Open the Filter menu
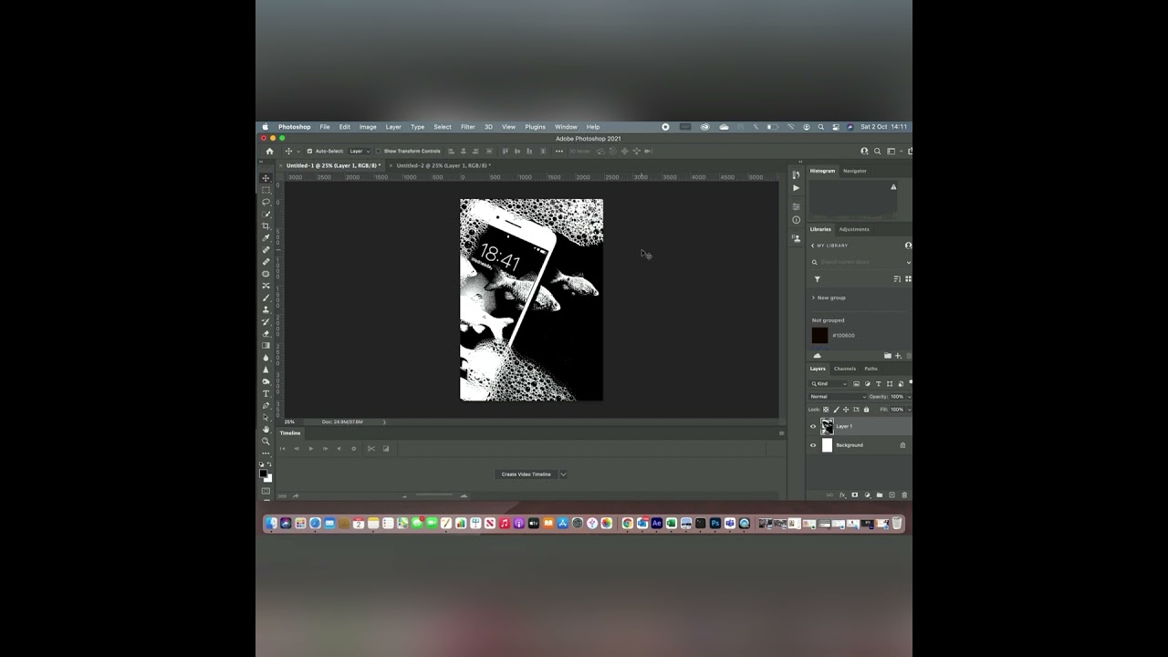 point(467,127)
